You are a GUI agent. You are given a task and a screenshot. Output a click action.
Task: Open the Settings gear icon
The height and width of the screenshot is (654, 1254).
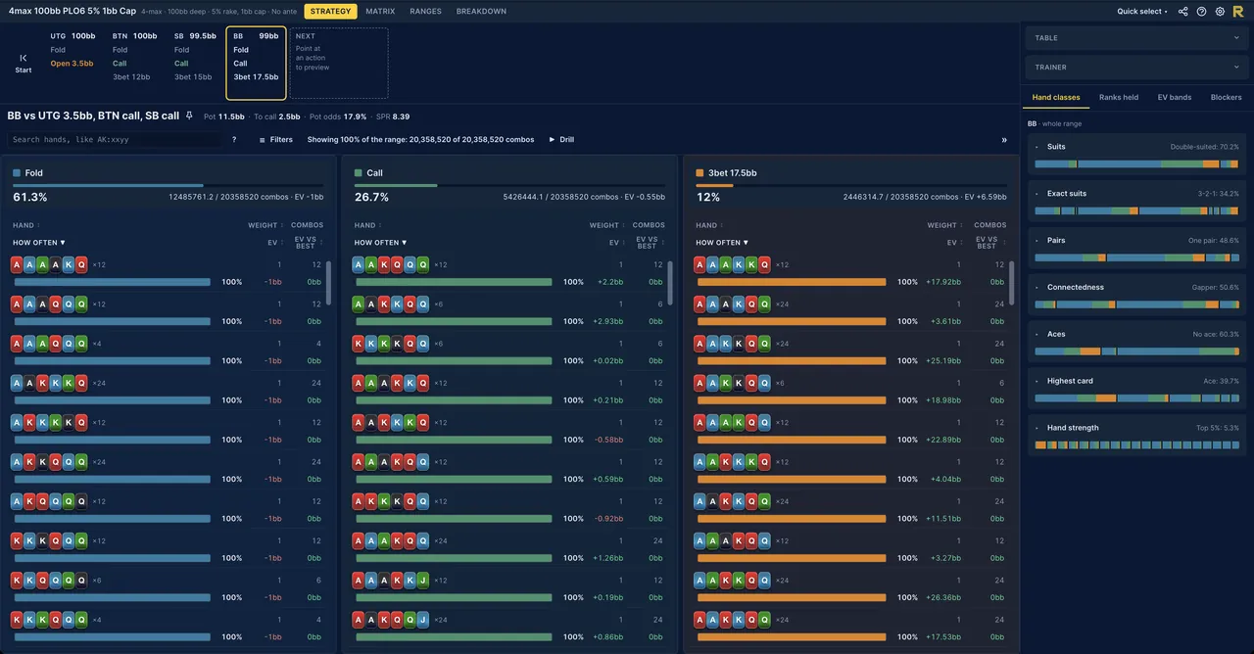tap(1220, 12)
